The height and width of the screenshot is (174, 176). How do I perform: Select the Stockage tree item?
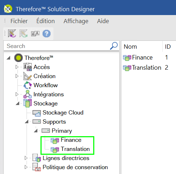[46, 104]
